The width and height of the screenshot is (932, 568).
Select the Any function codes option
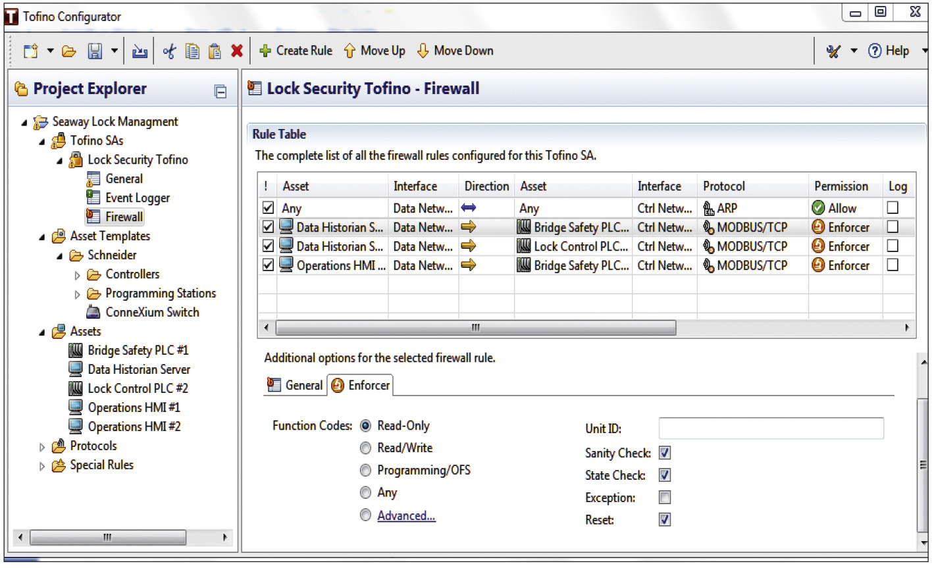[x=365, y=493]
